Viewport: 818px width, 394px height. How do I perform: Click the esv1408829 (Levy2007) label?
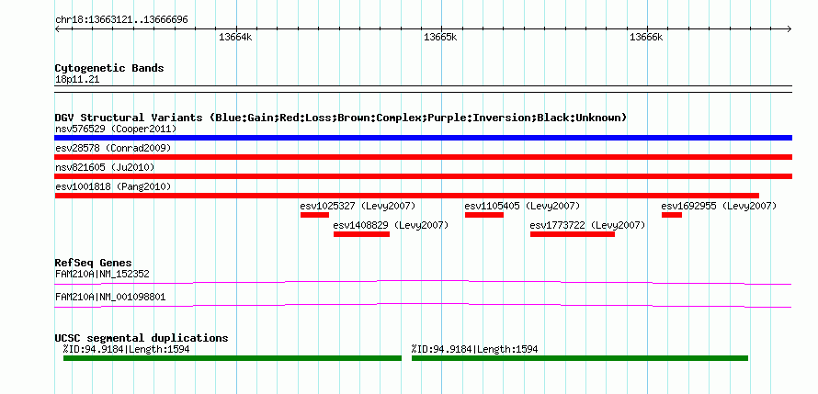[392, 225]
